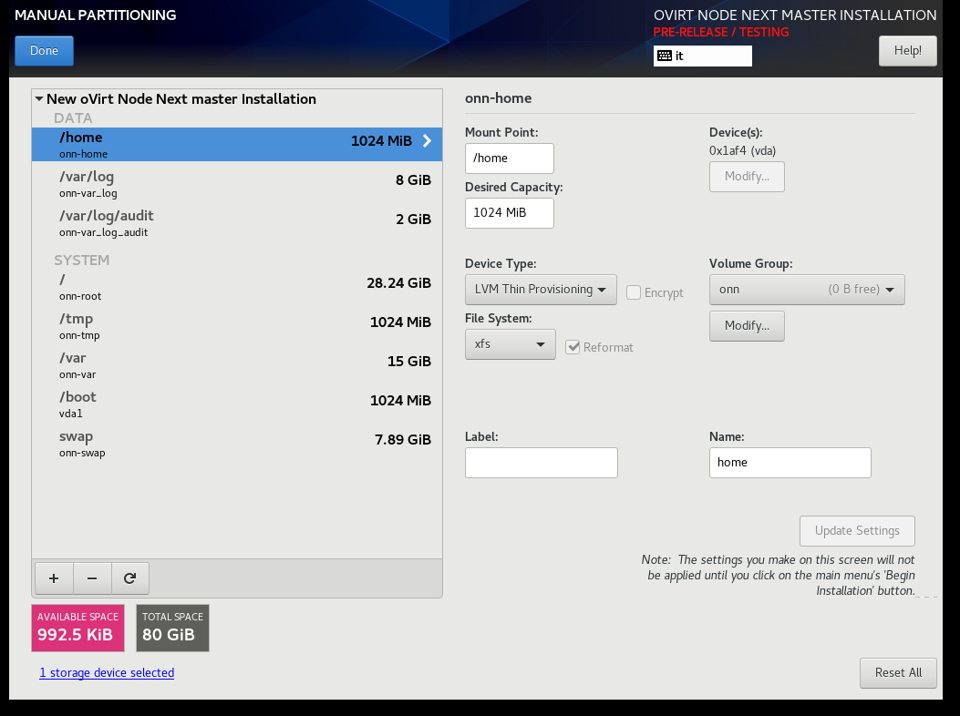Click the Reset All button
960x716 pixels.
coord(897,672)
